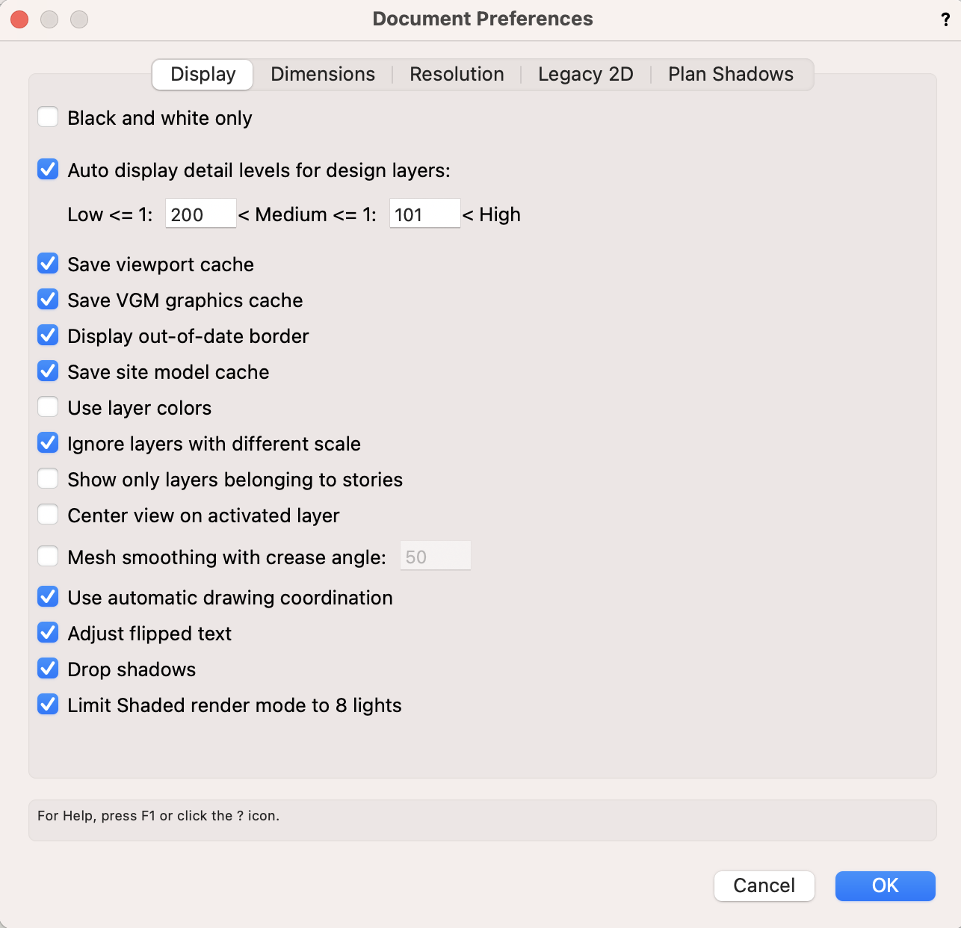Confirm preferences with OK button
Image resolution: width=961 pixels, height=928 pixels.
pyautogui.click(x=885, y=886)
